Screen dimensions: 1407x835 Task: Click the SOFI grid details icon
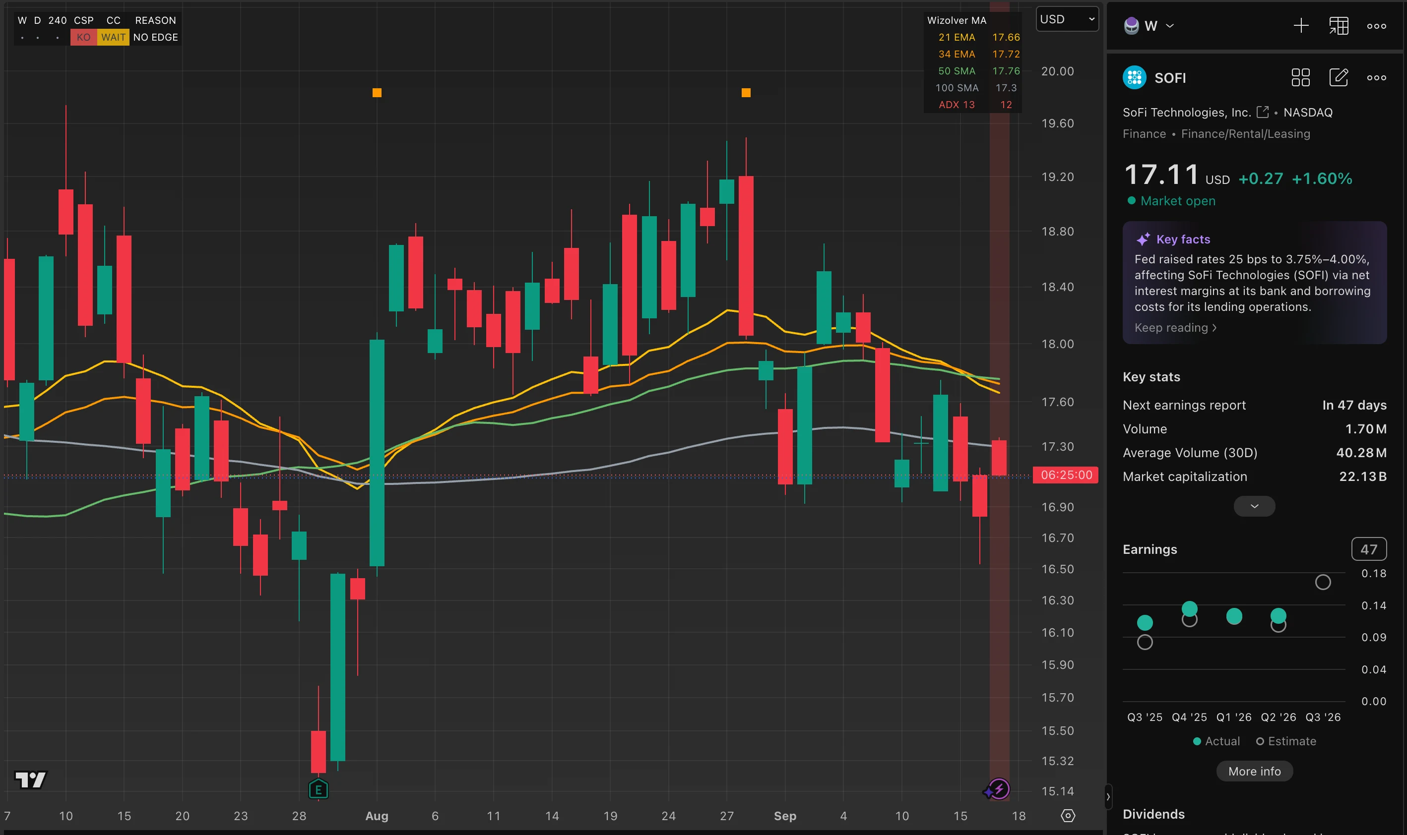coord(1301,78)
